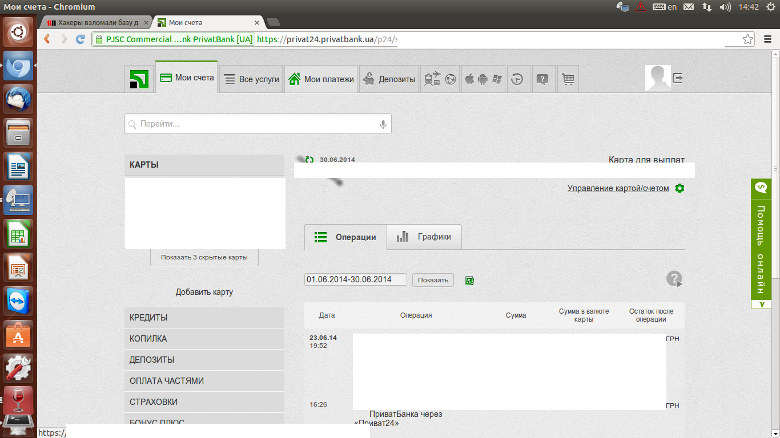This screenshot has width=780, height=438.
Task: Click the microphone icon in search field
Action: pyautogui.click(x=383, y=124)
